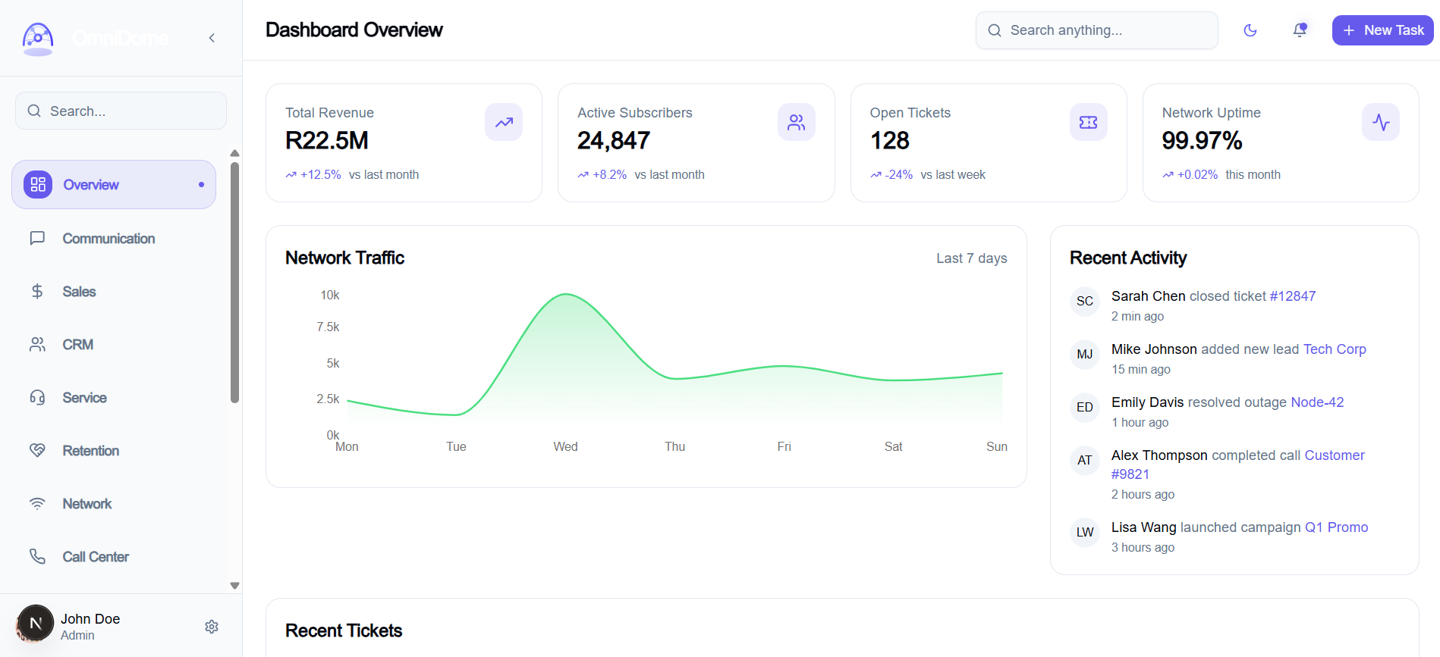Click LW avatar for Lisa Wang

coord(1085,532)
